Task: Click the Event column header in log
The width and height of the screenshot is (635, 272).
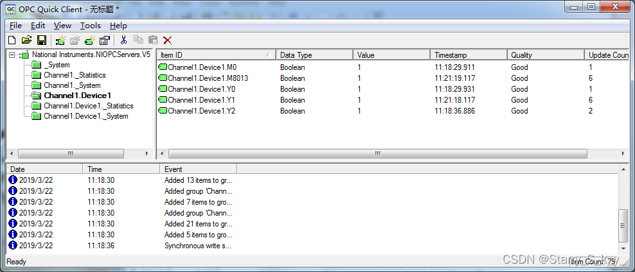Action: [199, 169]
